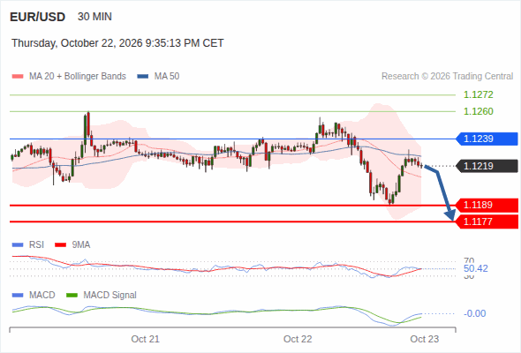Click the red MA 20 Bollinger legend swatch
This screenshot has height=353, width=521.
(x=18, y=77)
